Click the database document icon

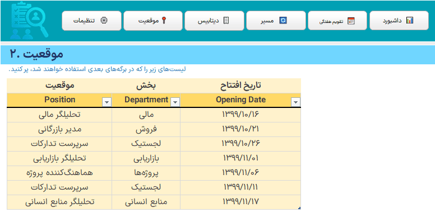tap(226, 21)
